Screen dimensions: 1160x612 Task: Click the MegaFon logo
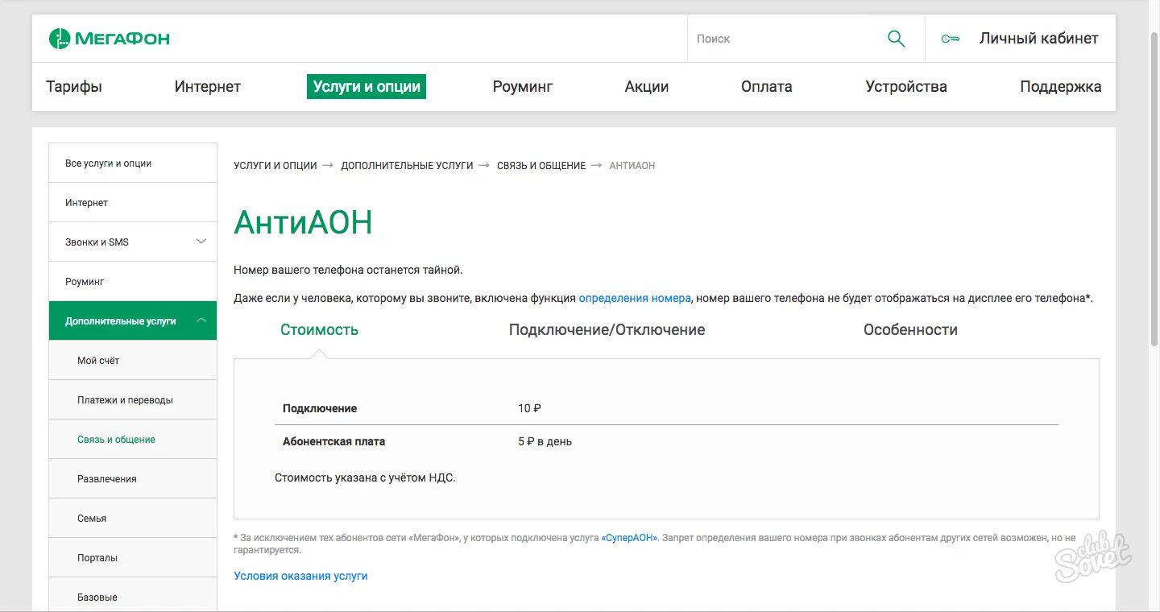[x=110, y=39]
